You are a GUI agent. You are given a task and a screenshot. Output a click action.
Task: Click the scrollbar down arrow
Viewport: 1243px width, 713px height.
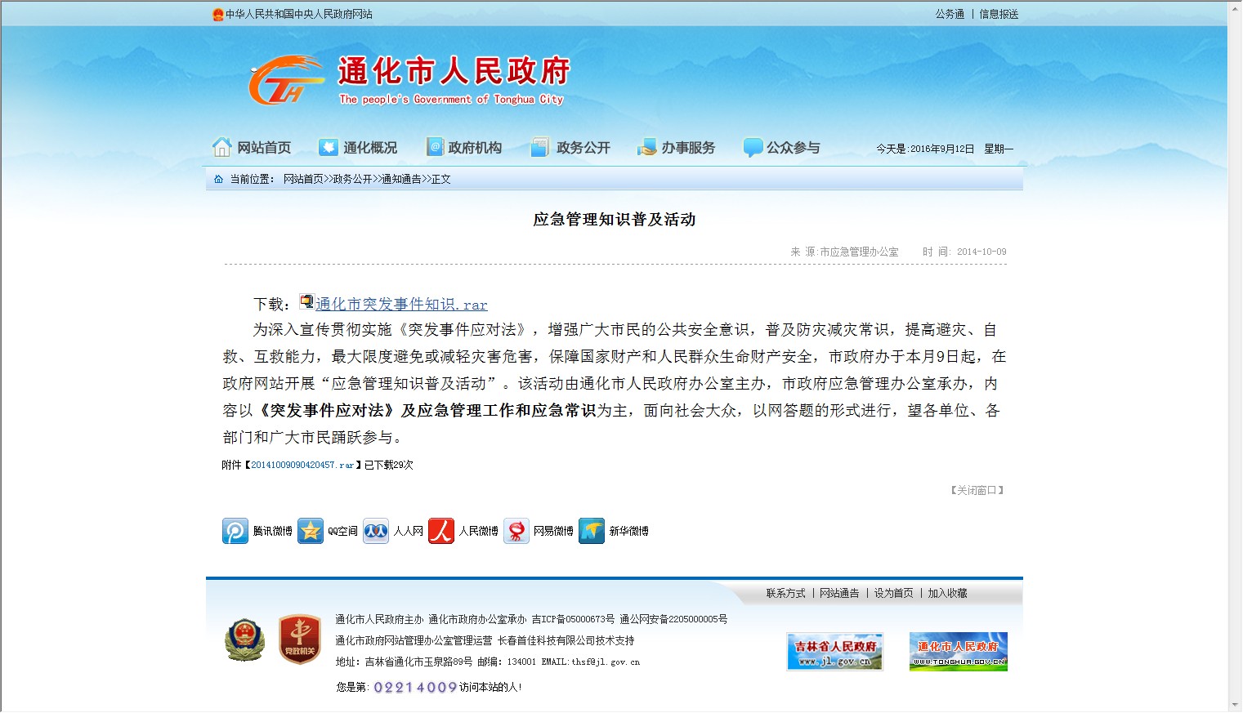tap(1234, 705)
